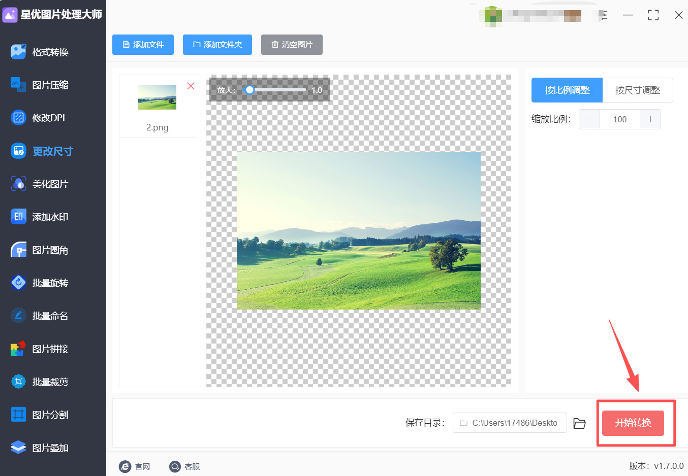Image resolution: width=688 pixels, height=476 pixels.
Task: Click the 官网 browser icon
Action: coord(124,466)
